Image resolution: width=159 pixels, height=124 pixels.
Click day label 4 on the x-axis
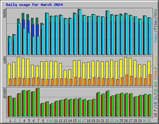click(x=24, y=121)
